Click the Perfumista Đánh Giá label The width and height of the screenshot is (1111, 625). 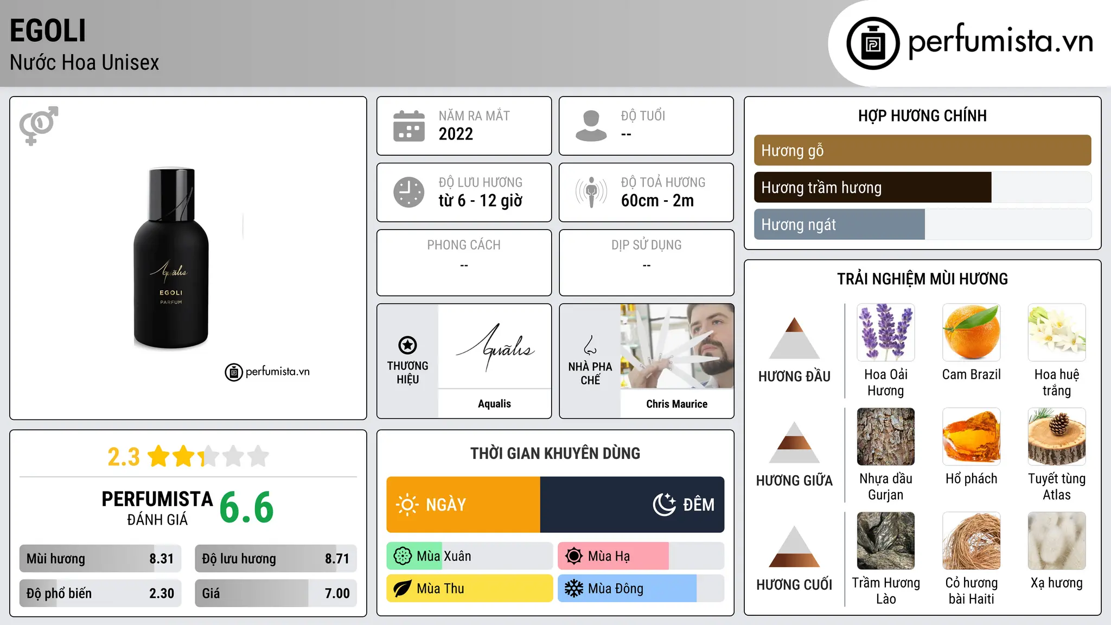point(157,508)
